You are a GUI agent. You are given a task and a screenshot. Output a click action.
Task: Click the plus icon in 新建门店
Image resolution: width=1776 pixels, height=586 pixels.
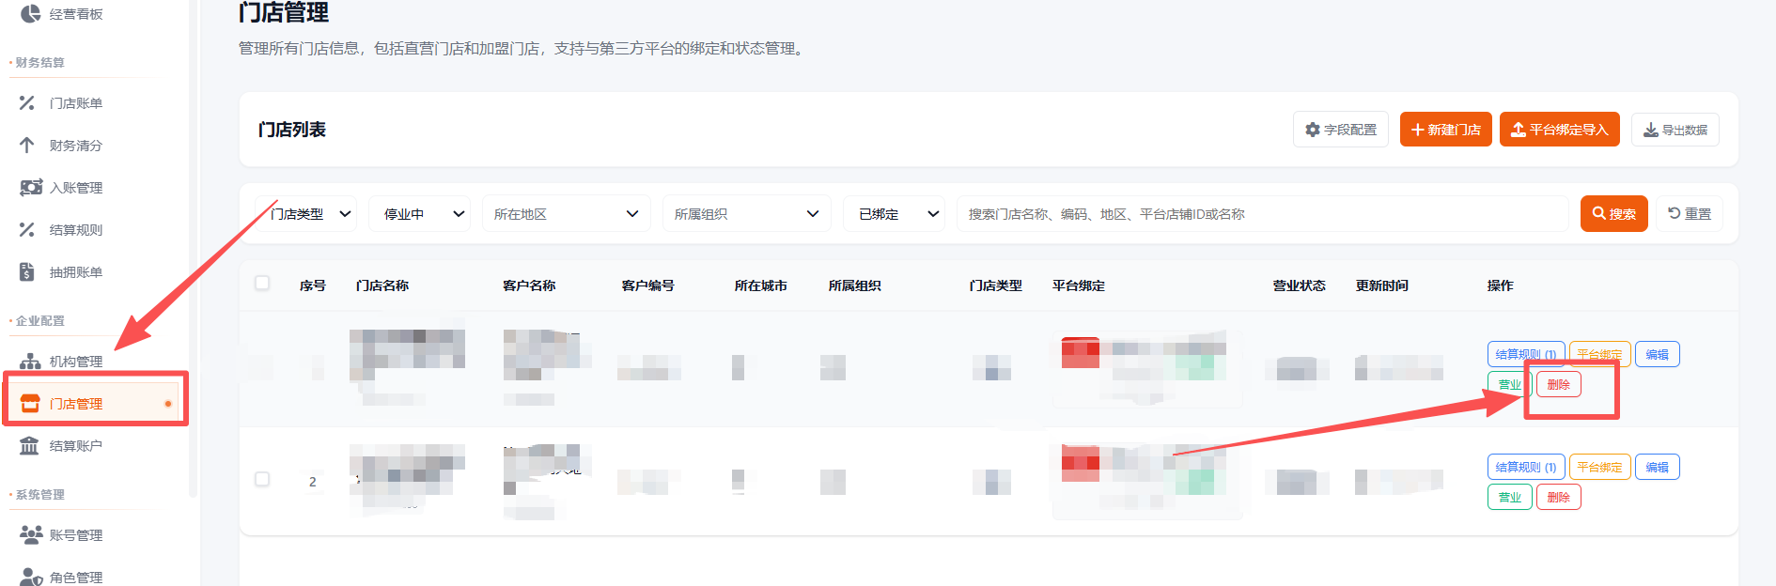(1418, 130)
